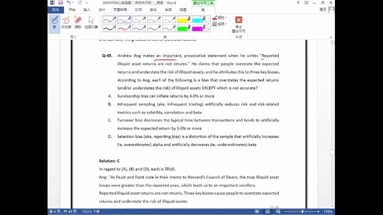Switch to Print Layout view
This screenshot has height=215, width=383.
(268, 211)
